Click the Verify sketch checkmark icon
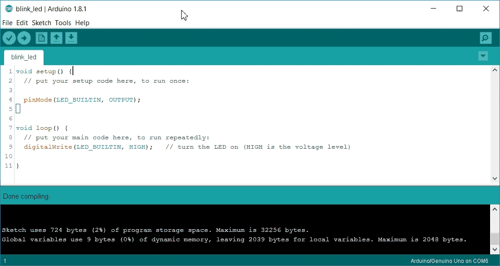The height and width of the screenshot is (266, 500). pyautogui.click(x=9, y=38)
